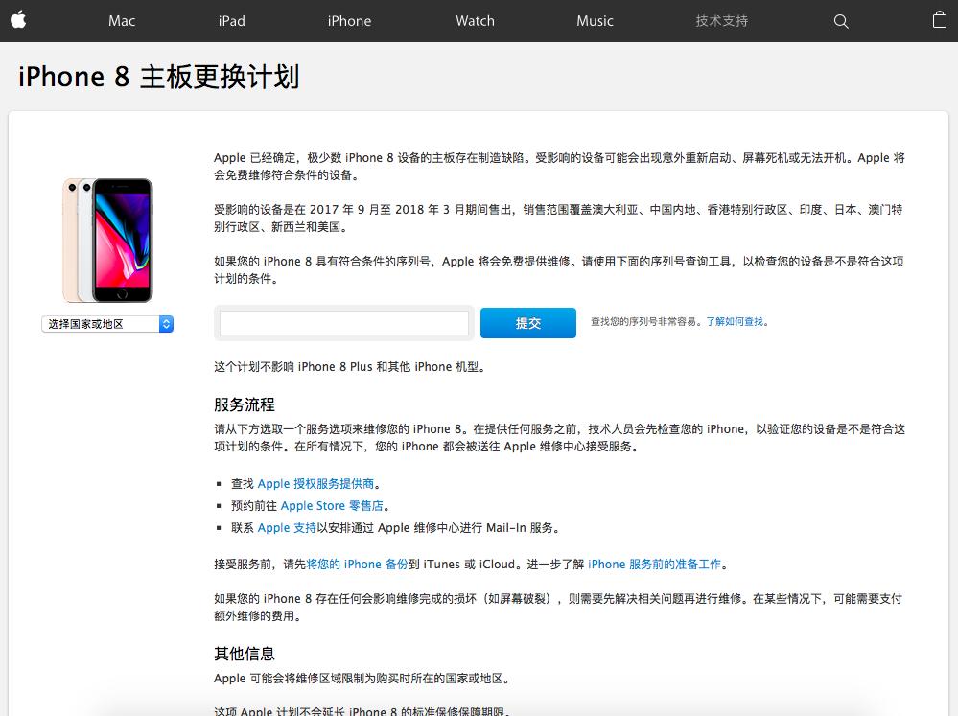958x716 pixels.
Task: Click the serial number input field
Action: [341, 323]
